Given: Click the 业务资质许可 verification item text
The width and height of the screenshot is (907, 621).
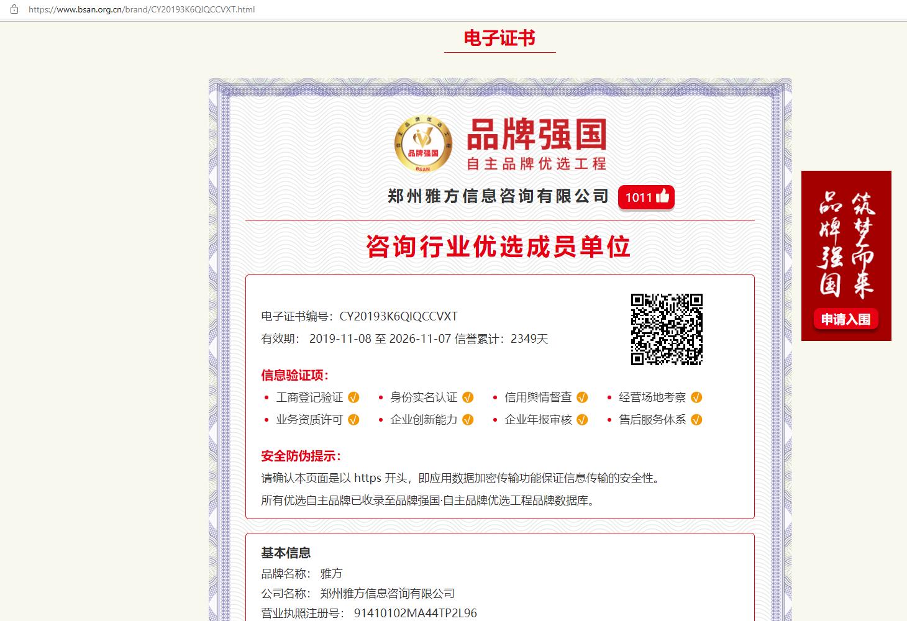Looking at the screenshot, I should pyautogui.click(x=309, y=420).
